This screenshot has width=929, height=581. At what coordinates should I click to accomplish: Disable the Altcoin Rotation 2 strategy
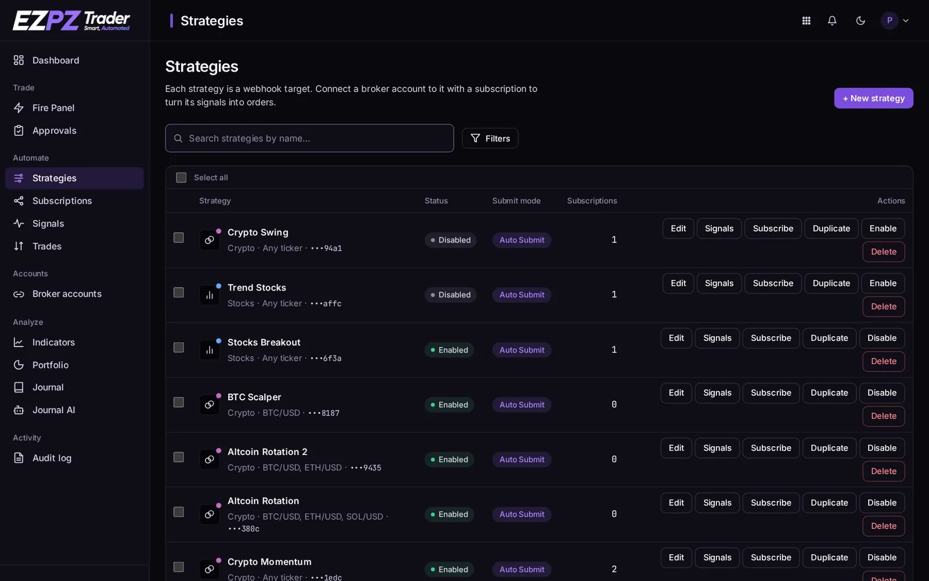point(882,448)
